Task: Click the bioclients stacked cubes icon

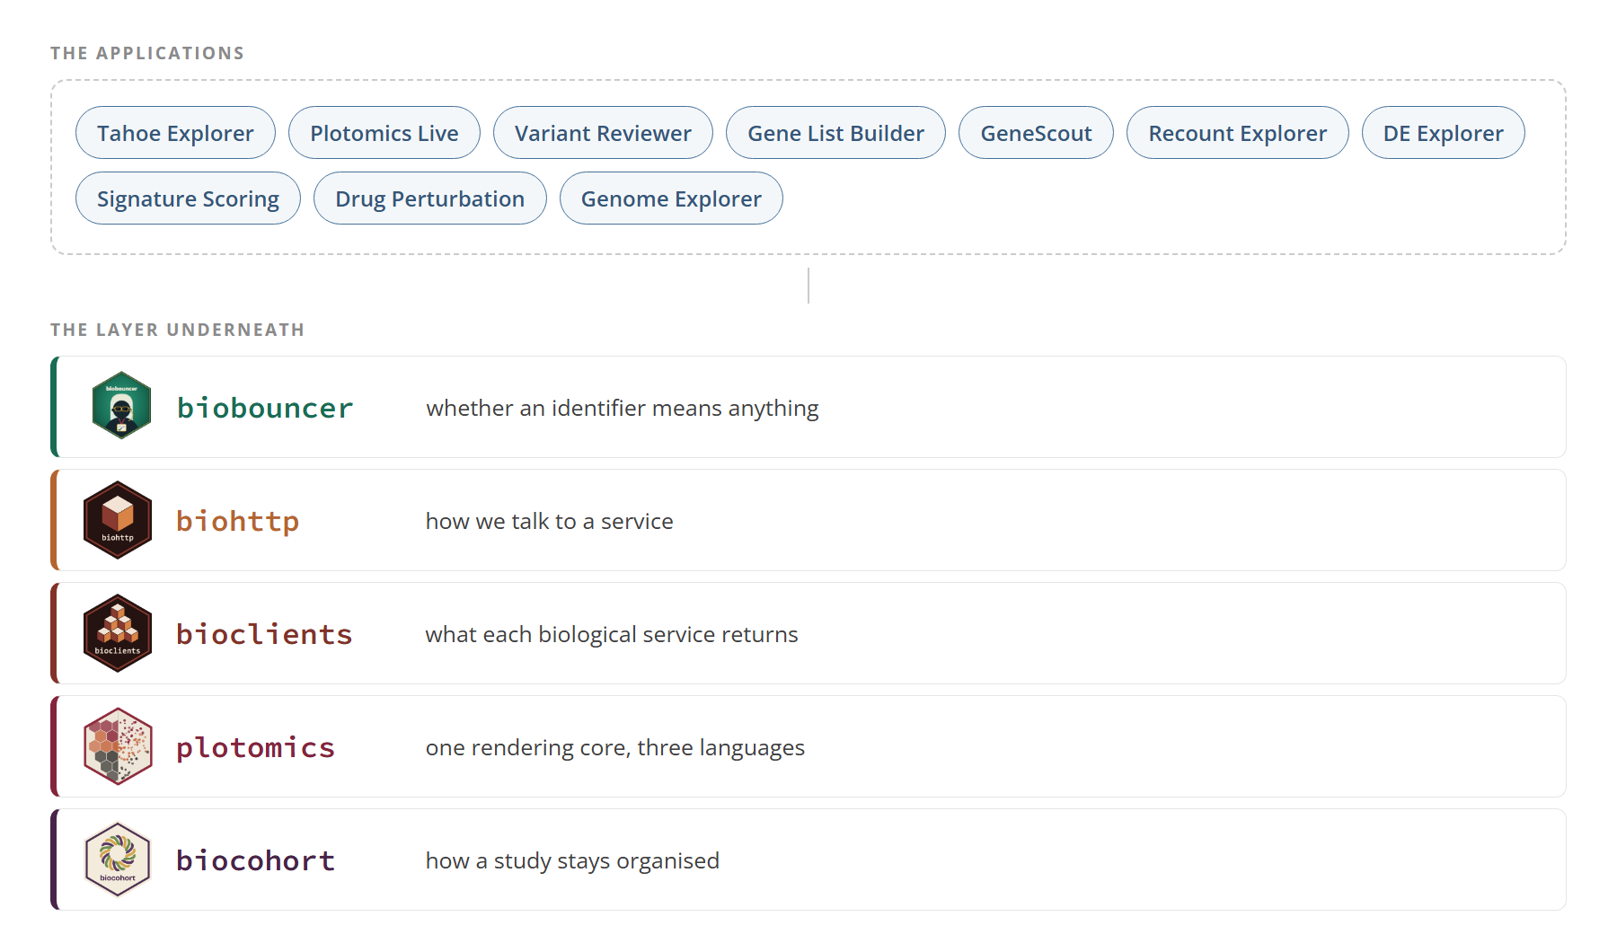Action: click(118, 633)
